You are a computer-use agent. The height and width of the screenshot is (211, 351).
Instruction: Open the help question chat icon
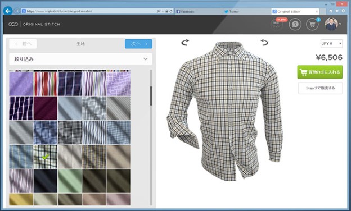coord(295,24)
